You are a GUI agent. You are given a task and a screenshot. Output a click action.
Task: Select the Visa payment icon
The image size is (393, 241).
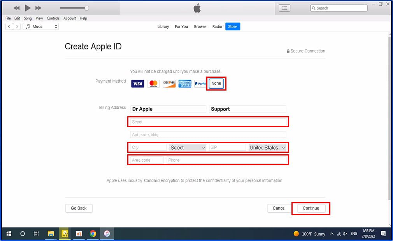click(138, 84)
